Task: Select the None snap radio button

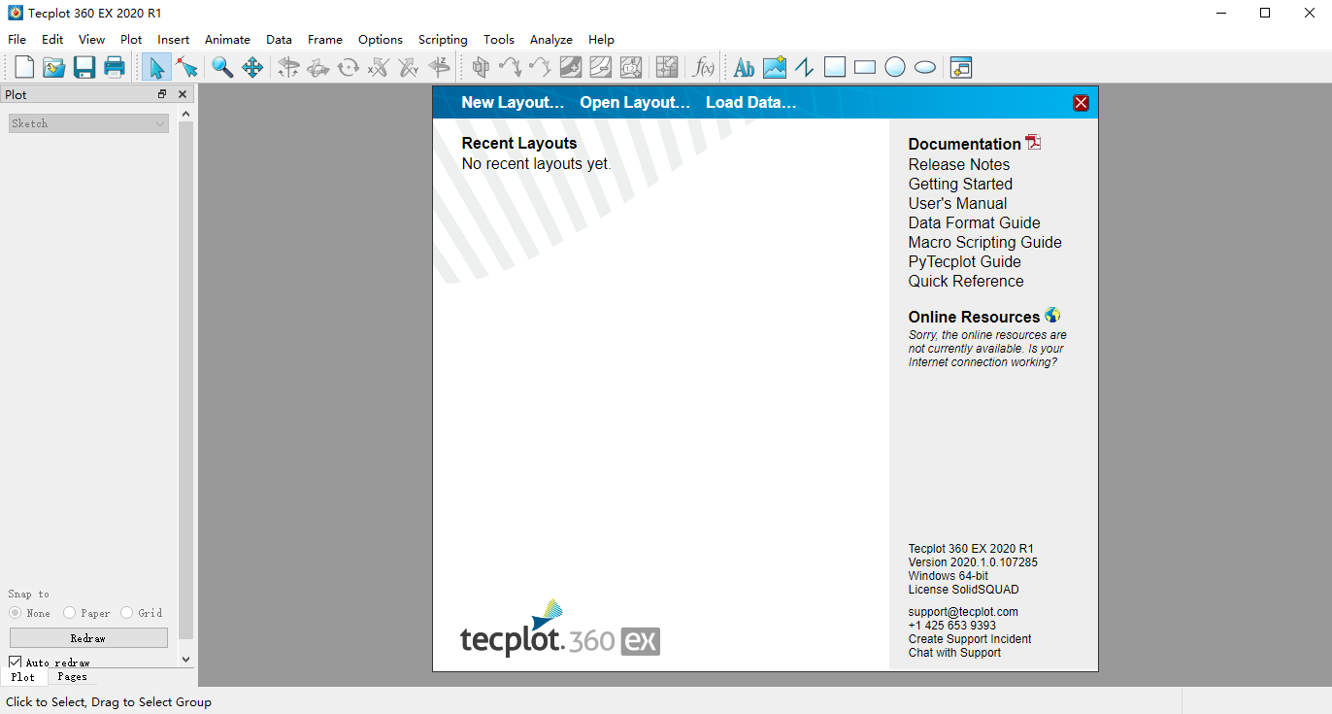Action: (16, 613)
